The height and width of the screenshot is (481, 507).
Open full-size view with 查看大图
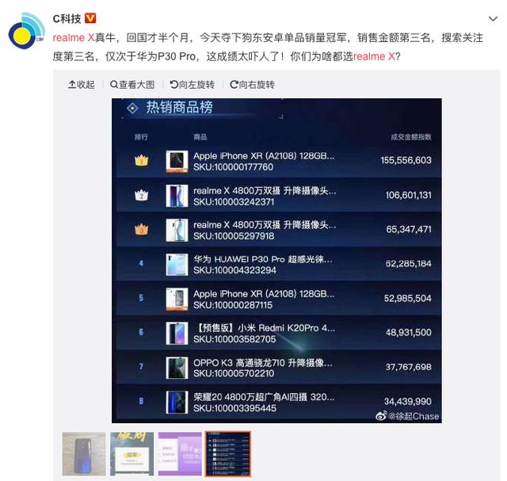[x=132, y=85]
